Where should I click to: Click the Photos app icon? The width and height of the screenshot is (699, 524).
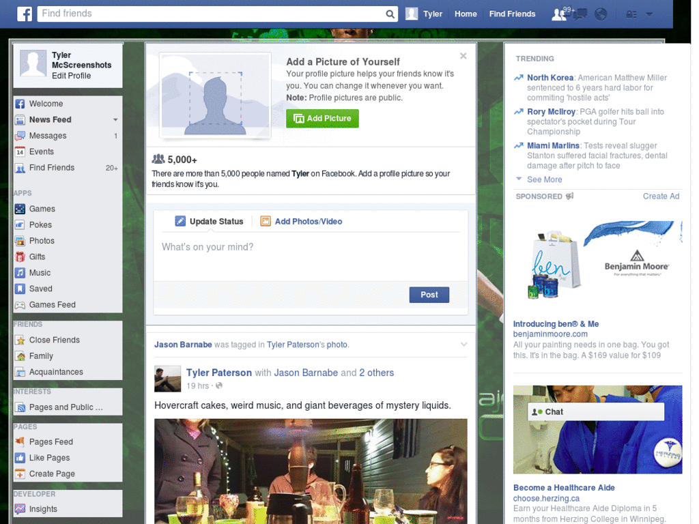(20, 241)
